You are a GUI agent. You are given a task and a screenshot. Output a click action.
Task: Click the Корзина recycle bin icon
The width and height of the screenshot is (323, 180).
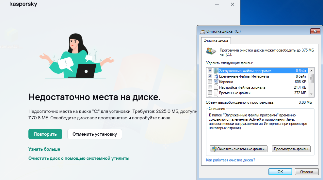[x=216, y=82]
